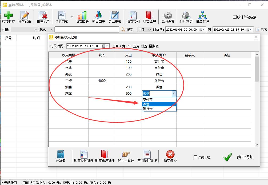The width and height of the screenshot is (268, 185).
Task: Open the 查看方式 view options
Action: [x=62, y=17]
